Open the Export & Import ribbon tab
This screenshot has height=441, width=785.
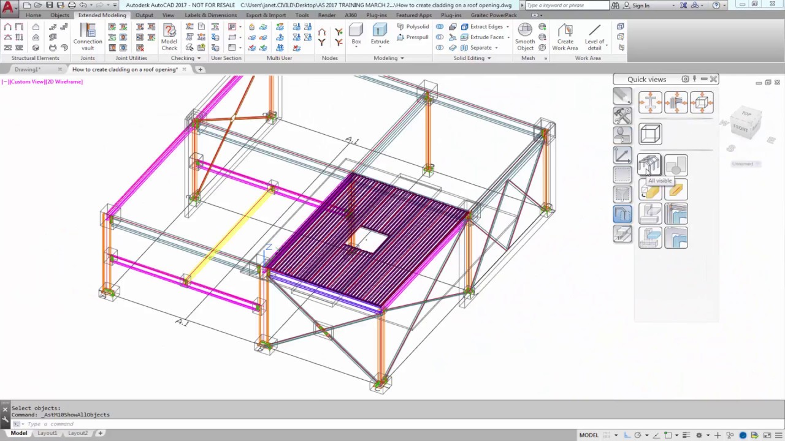point(266,15)
